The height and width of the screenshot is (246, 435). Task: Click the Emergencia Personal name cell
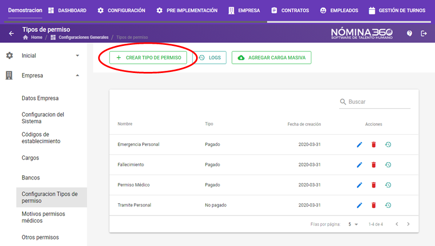pos(139,144)
